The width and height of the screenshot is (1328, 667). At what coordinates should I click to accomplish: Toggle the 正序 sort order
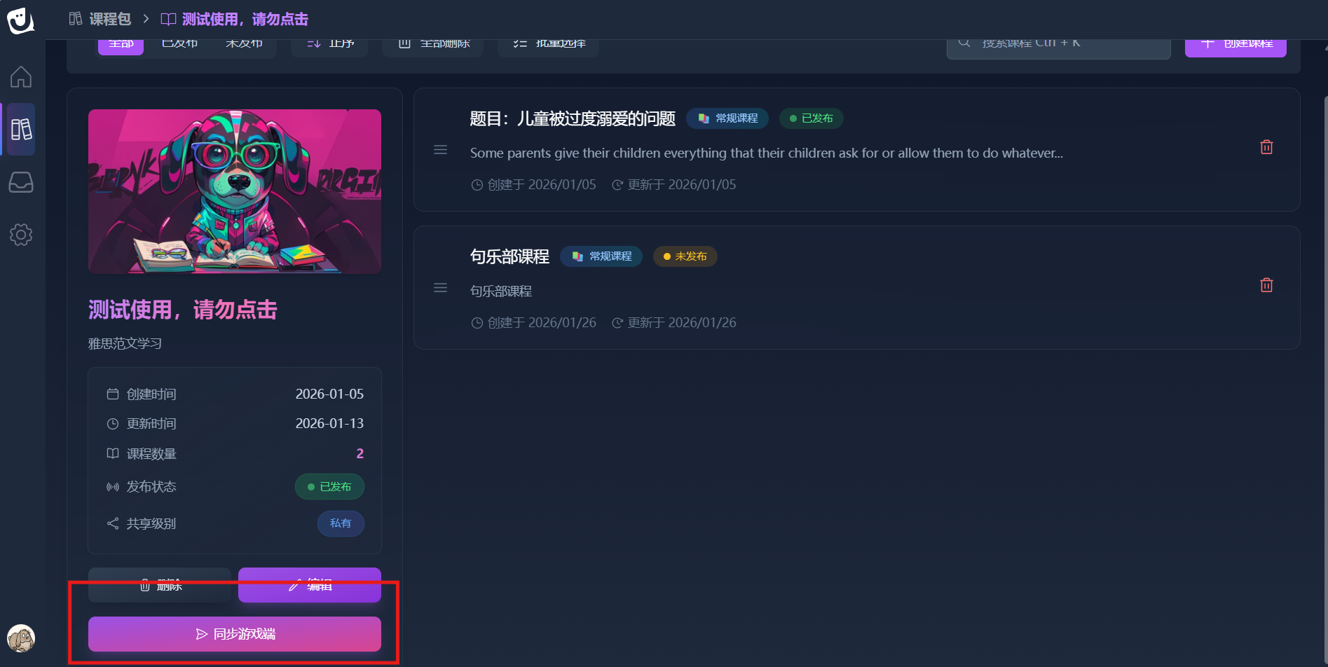tap(330, 46)
